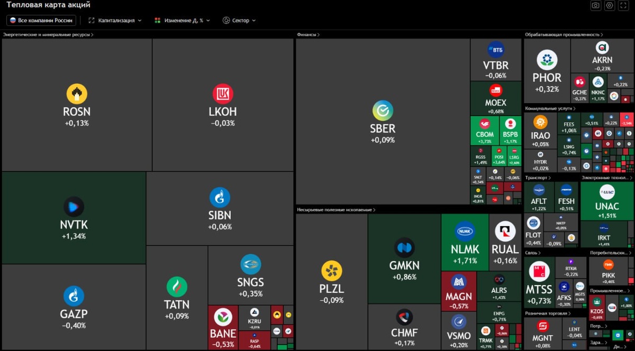The image size is (635, 351).
Task: Click the SIBN Gazprom Neft logo
Action: click(220, 197)
